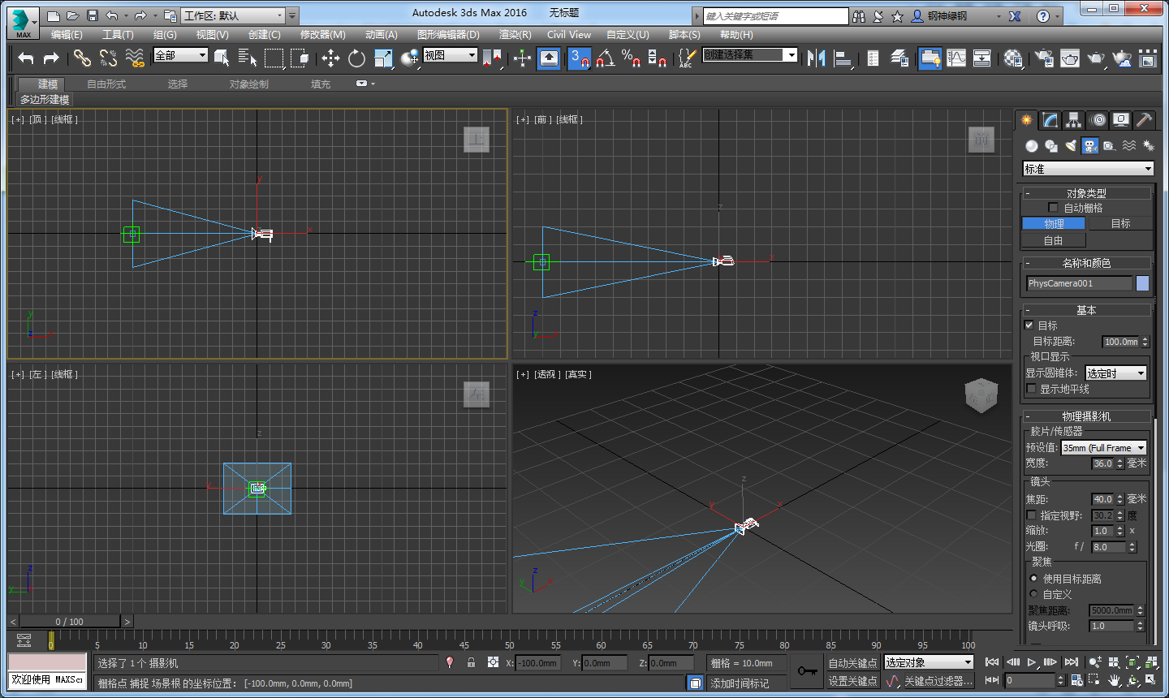
Task: Open the Align tool
Action: point(843,58)
